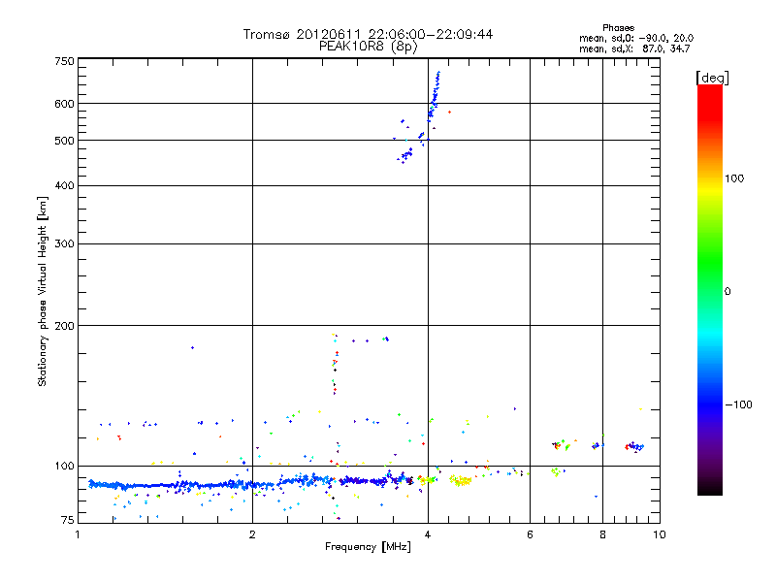Click the y-axis label "300"
This screenshot has height=582, width=776.
[64, 243]
